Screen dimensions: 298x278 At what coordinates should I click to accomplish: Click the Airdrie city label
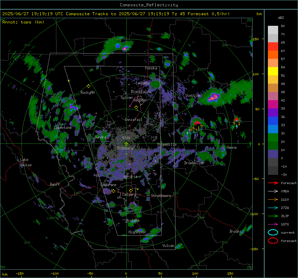130,177
